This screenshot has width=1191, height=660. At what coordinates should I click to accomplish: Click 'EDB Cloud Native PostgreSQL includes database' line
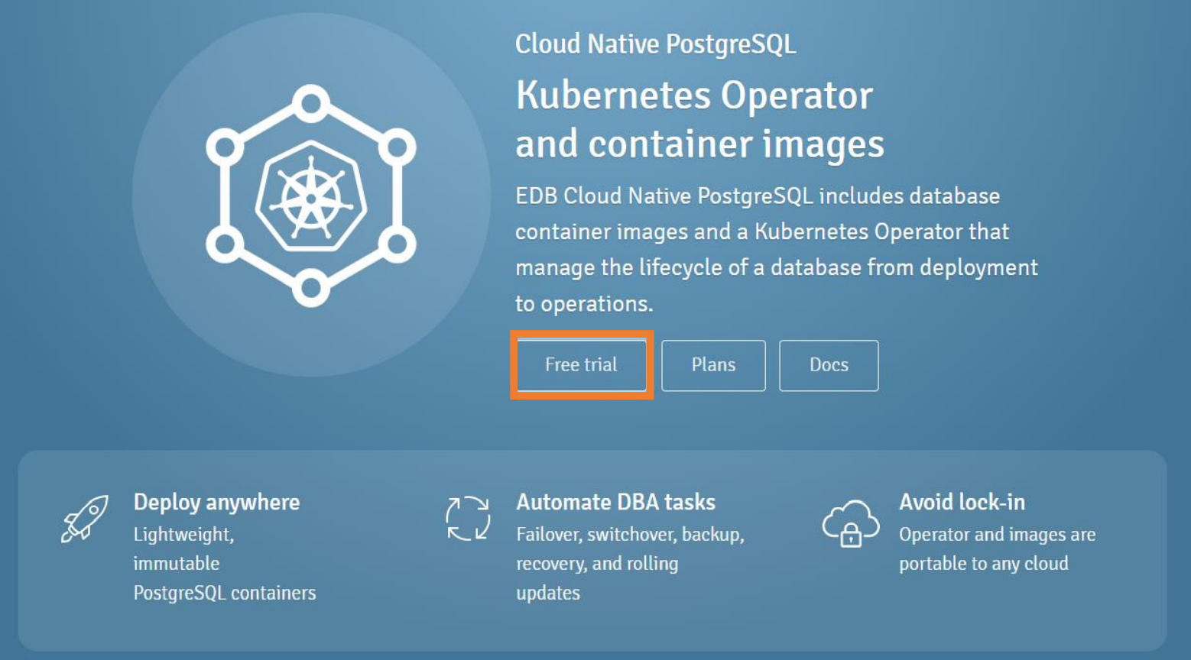pyautogui.click(x=757, y=196)
